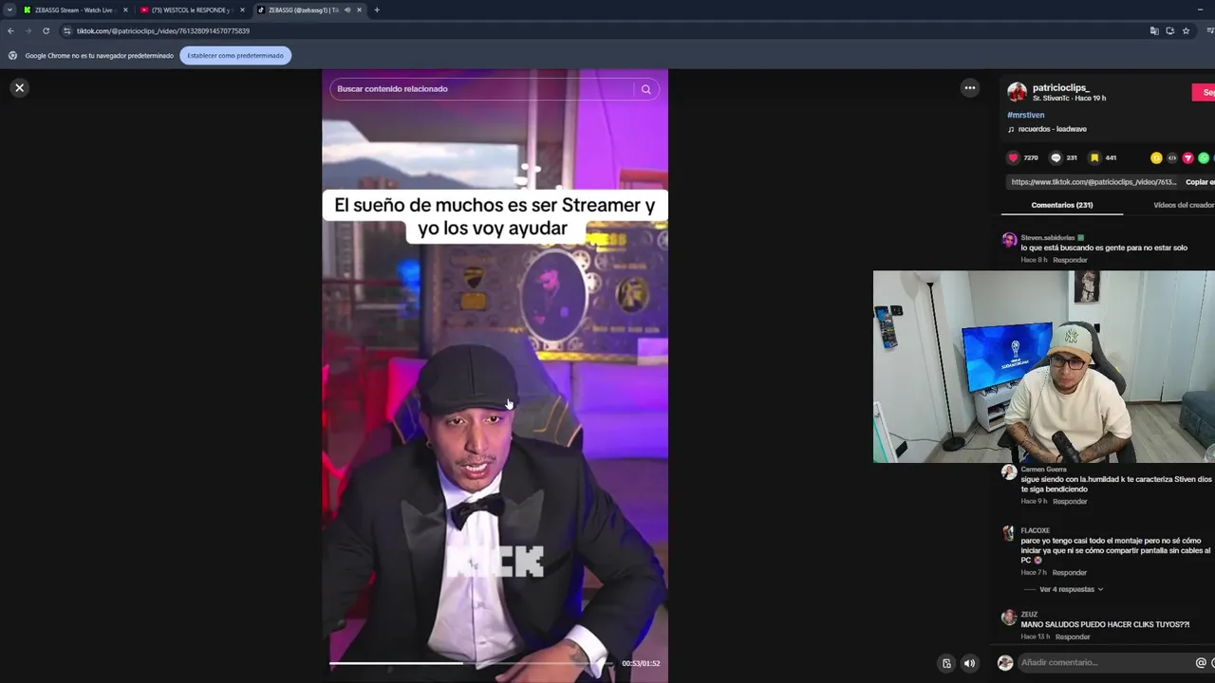Click the install app icon in address bar
Image resolution: width=1215 pixels, height=683 pixels.
tap(1170, 30)
